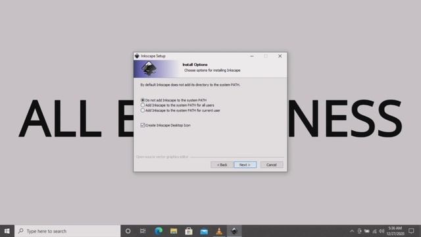
Task: Go back with the Back button
Action: tap(222, 165)
